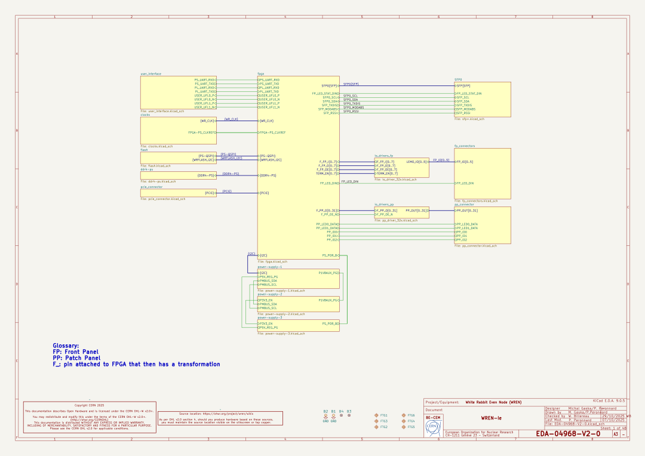
Task: Select the fp_connectors sheet block
Action: click(x=483, y=174)
